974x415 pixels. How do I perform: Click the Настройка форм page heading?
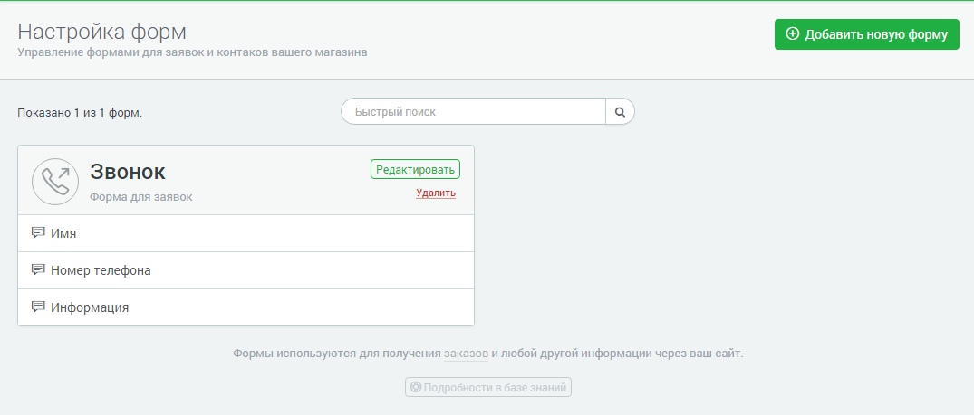[101, 32]
